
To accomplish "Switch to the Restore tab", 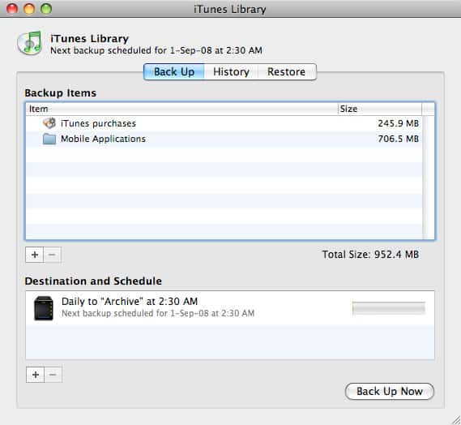I will [x=287, y=72].
